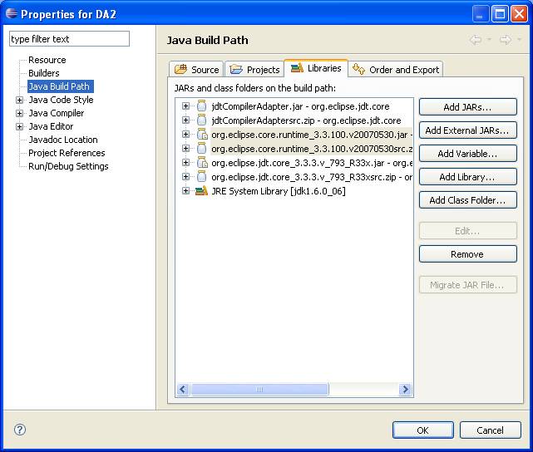The image size is (533, 452).
Task: Expand org.eclipse.core.runtime_3.3.100.v20070530src.zip node
Action: point(185,149)
